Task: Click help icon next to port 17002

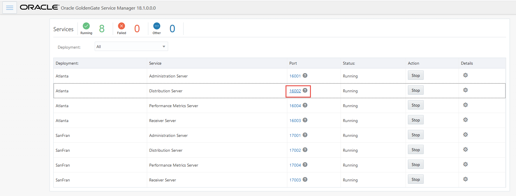Action: (305, 150)
